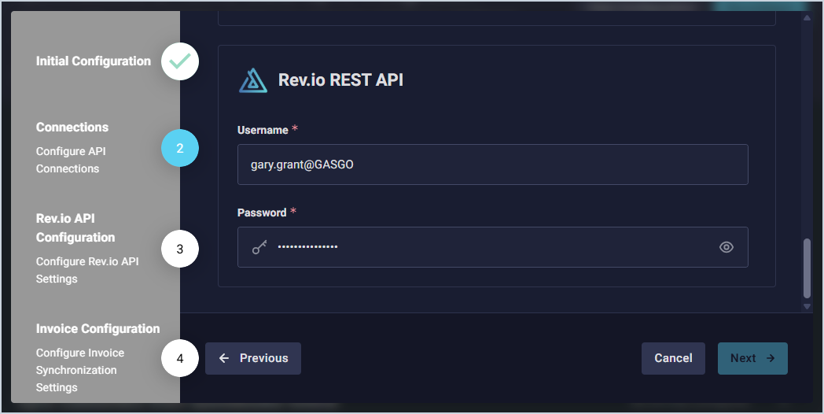This screenshot has height=414, width=824.
Task: Click the Password input field
Action: [492, 246]
